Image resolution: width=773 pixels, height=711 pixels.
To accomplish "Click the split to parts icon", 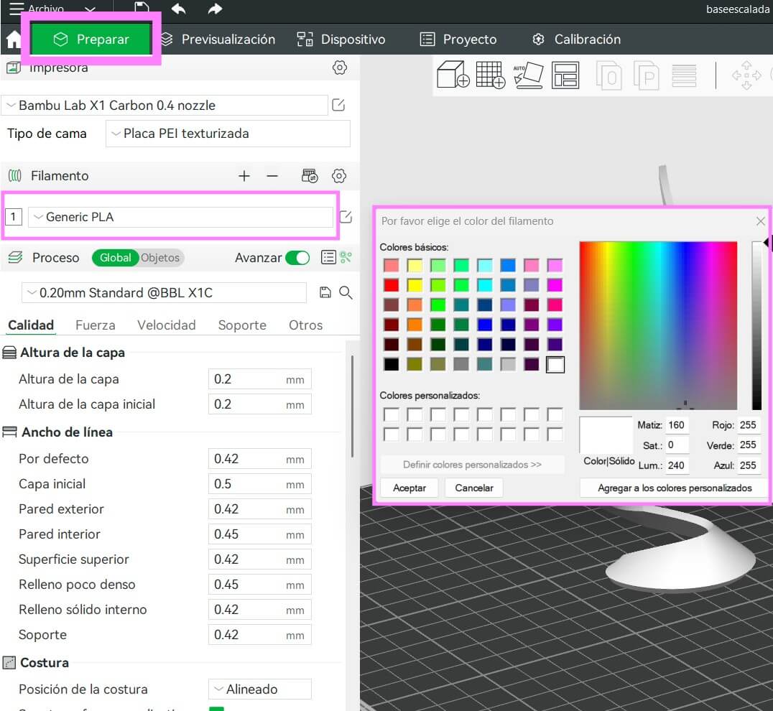I will pos(646,75).
